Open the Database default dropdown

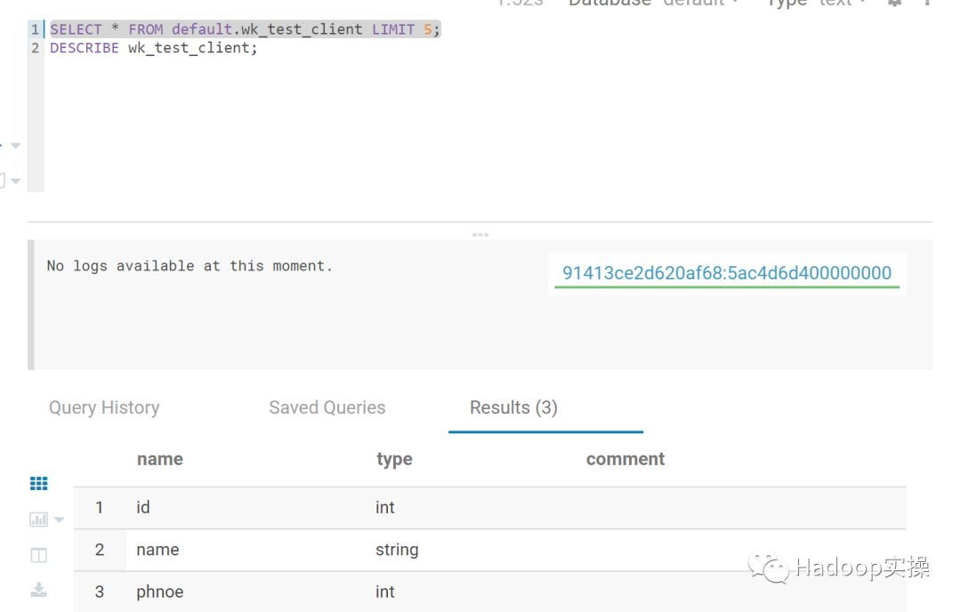pyautogui.click(x=654, y=3)
